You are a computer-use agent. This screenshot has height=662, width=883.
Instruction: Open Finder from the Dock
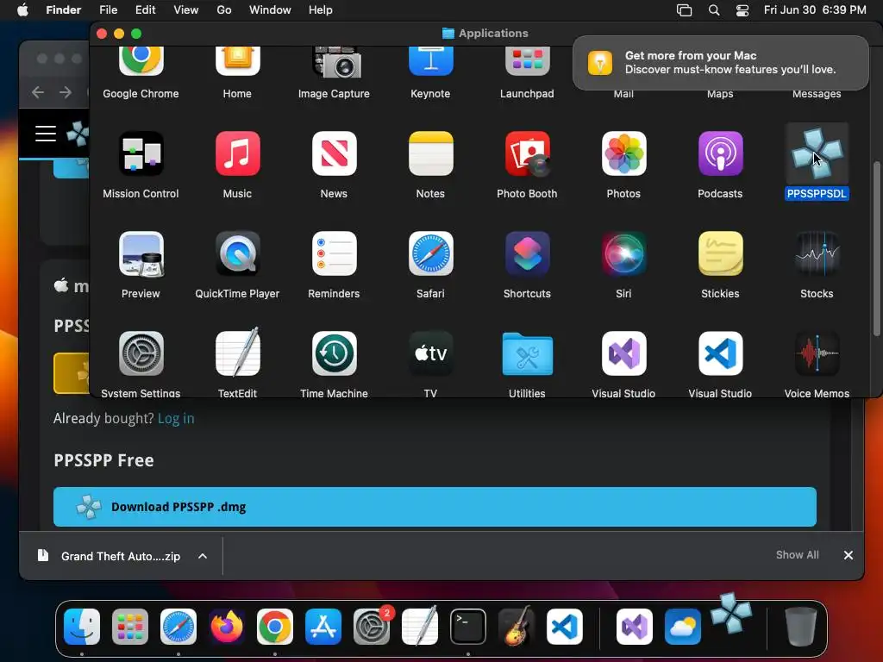[x=82, y=627]
